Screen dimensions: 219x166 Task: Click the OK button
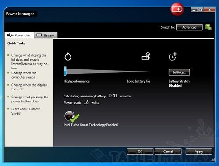(x=140, y=152)
